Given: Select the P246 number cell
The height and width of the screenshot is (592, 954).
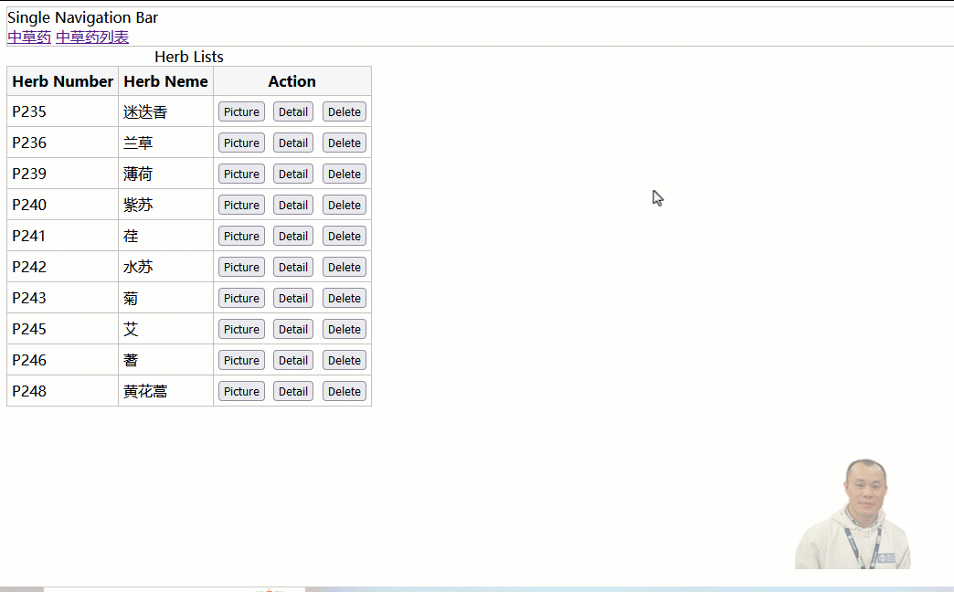Looking at the screenshot, I should [63, 360].
